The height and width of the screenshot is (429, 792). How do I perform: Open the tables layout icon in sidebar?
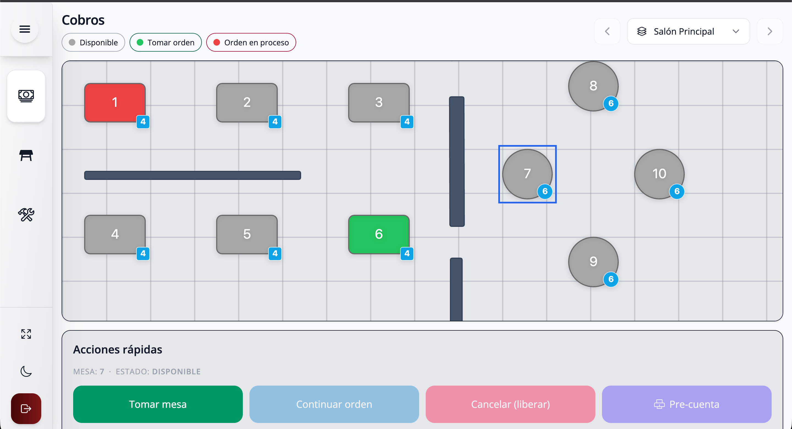point(26,155)
